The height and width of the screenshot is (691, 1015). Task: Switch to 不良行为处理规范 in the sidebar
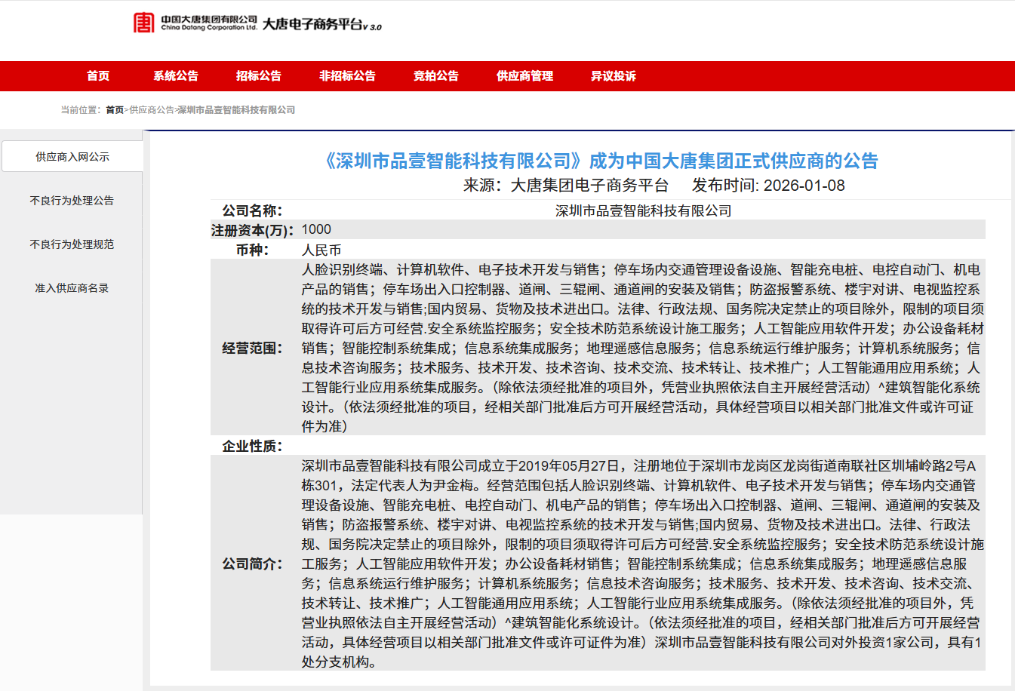(x=72, y=244)
